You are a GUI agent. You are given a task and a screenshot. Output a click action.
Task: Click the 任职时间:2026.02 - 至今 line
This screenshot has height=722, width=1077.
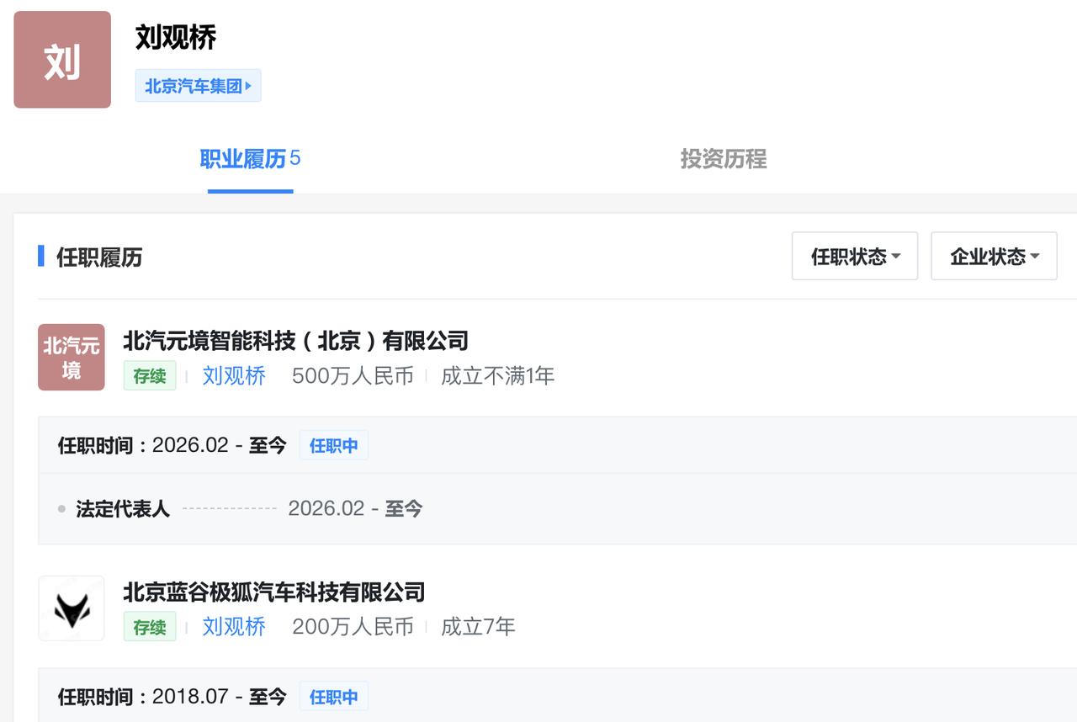pos(172,445)
